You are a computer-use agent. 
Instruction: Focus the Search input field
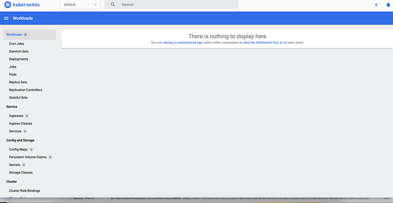[171, 4]
